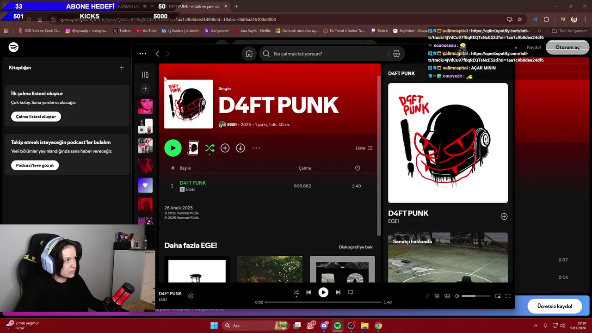
Task: Open Connect to a device icon
Action: pos(447,296)
